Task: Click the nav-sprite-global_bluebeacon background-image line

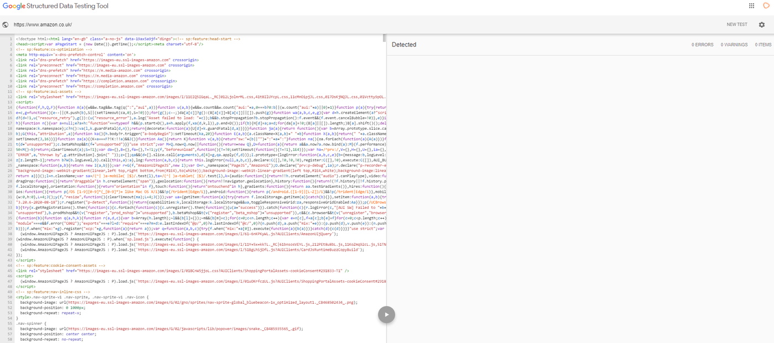Action: tap(189, 303)
